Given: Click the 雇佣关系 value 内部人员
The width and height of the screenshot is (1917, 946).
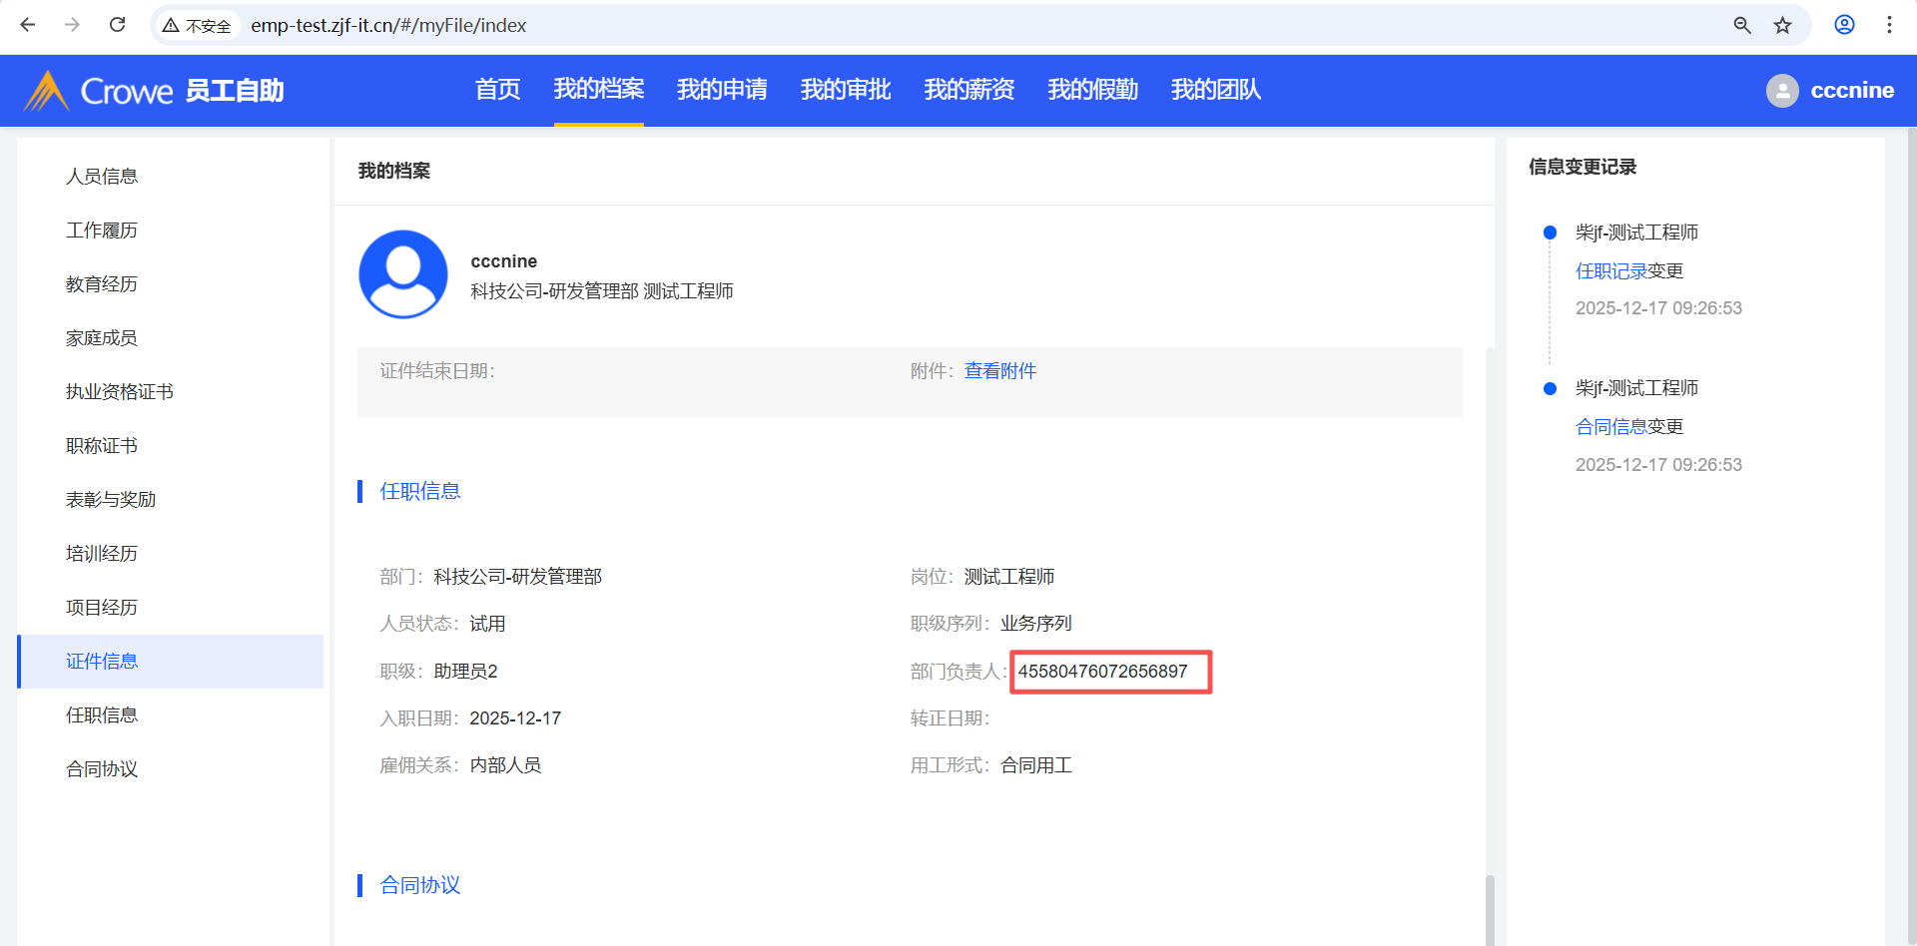Looking at the screenshot, I should point(505,765).
